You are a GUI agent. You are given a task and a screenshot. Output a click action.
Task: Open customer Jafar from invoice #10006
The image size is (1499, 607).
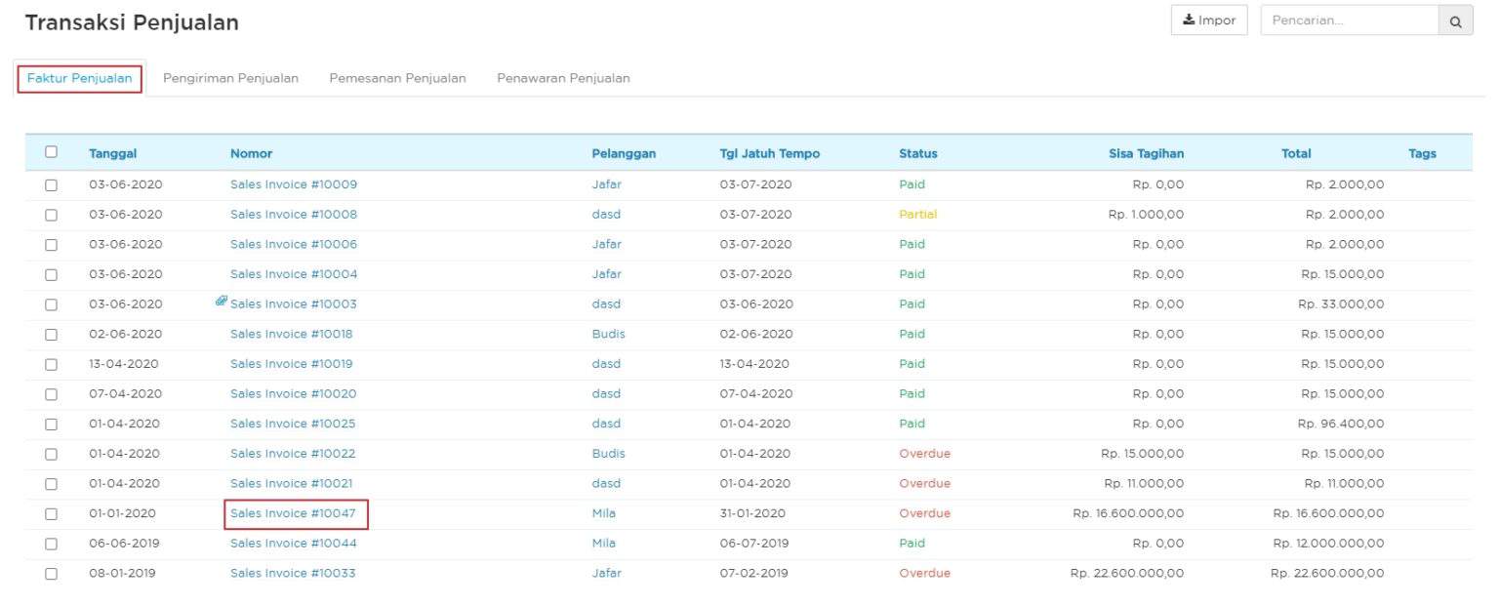point(605,244)
